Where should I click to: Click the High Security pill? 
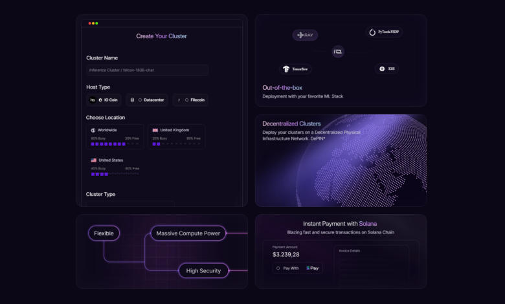coord(203,271)
